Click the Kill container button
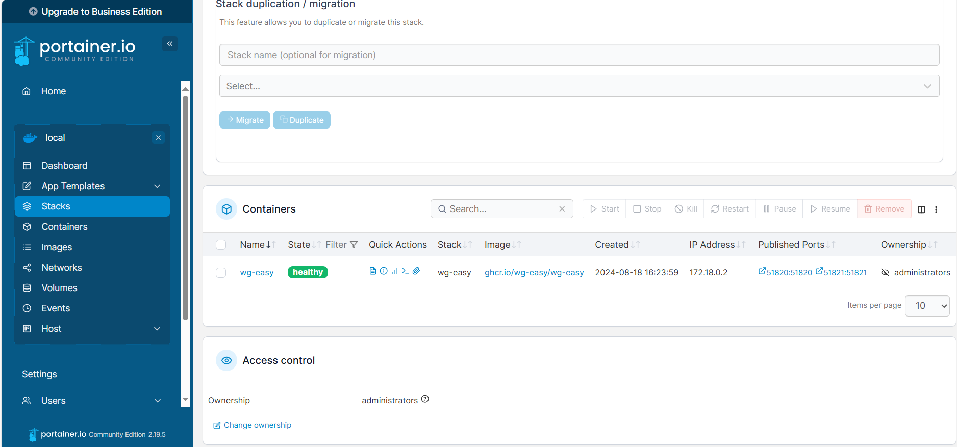Screen dimensions: 957x447 coord(686,209)
